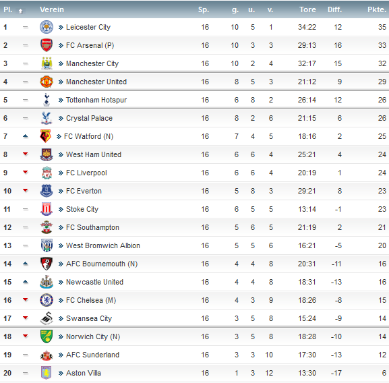Viewport: 389px width, 383px height.
Task: Click the sort arrow beside Pl. header
Action: [x=21, y=11]
